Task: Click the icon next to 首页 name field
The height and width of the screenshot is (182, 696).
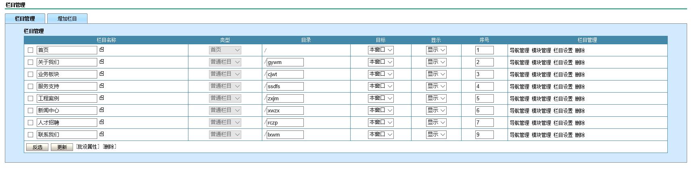Action: point(102,50)
